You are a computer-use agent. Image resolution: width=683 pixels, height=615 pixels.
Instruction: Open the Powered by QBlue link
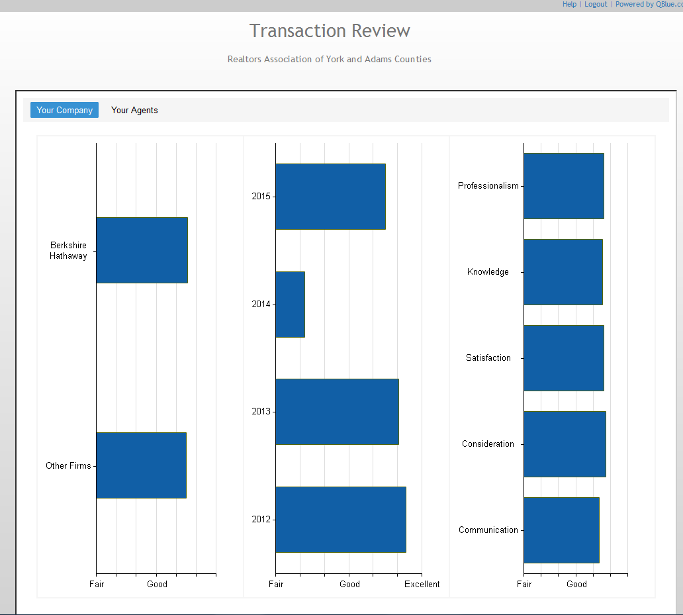[649, 5]
